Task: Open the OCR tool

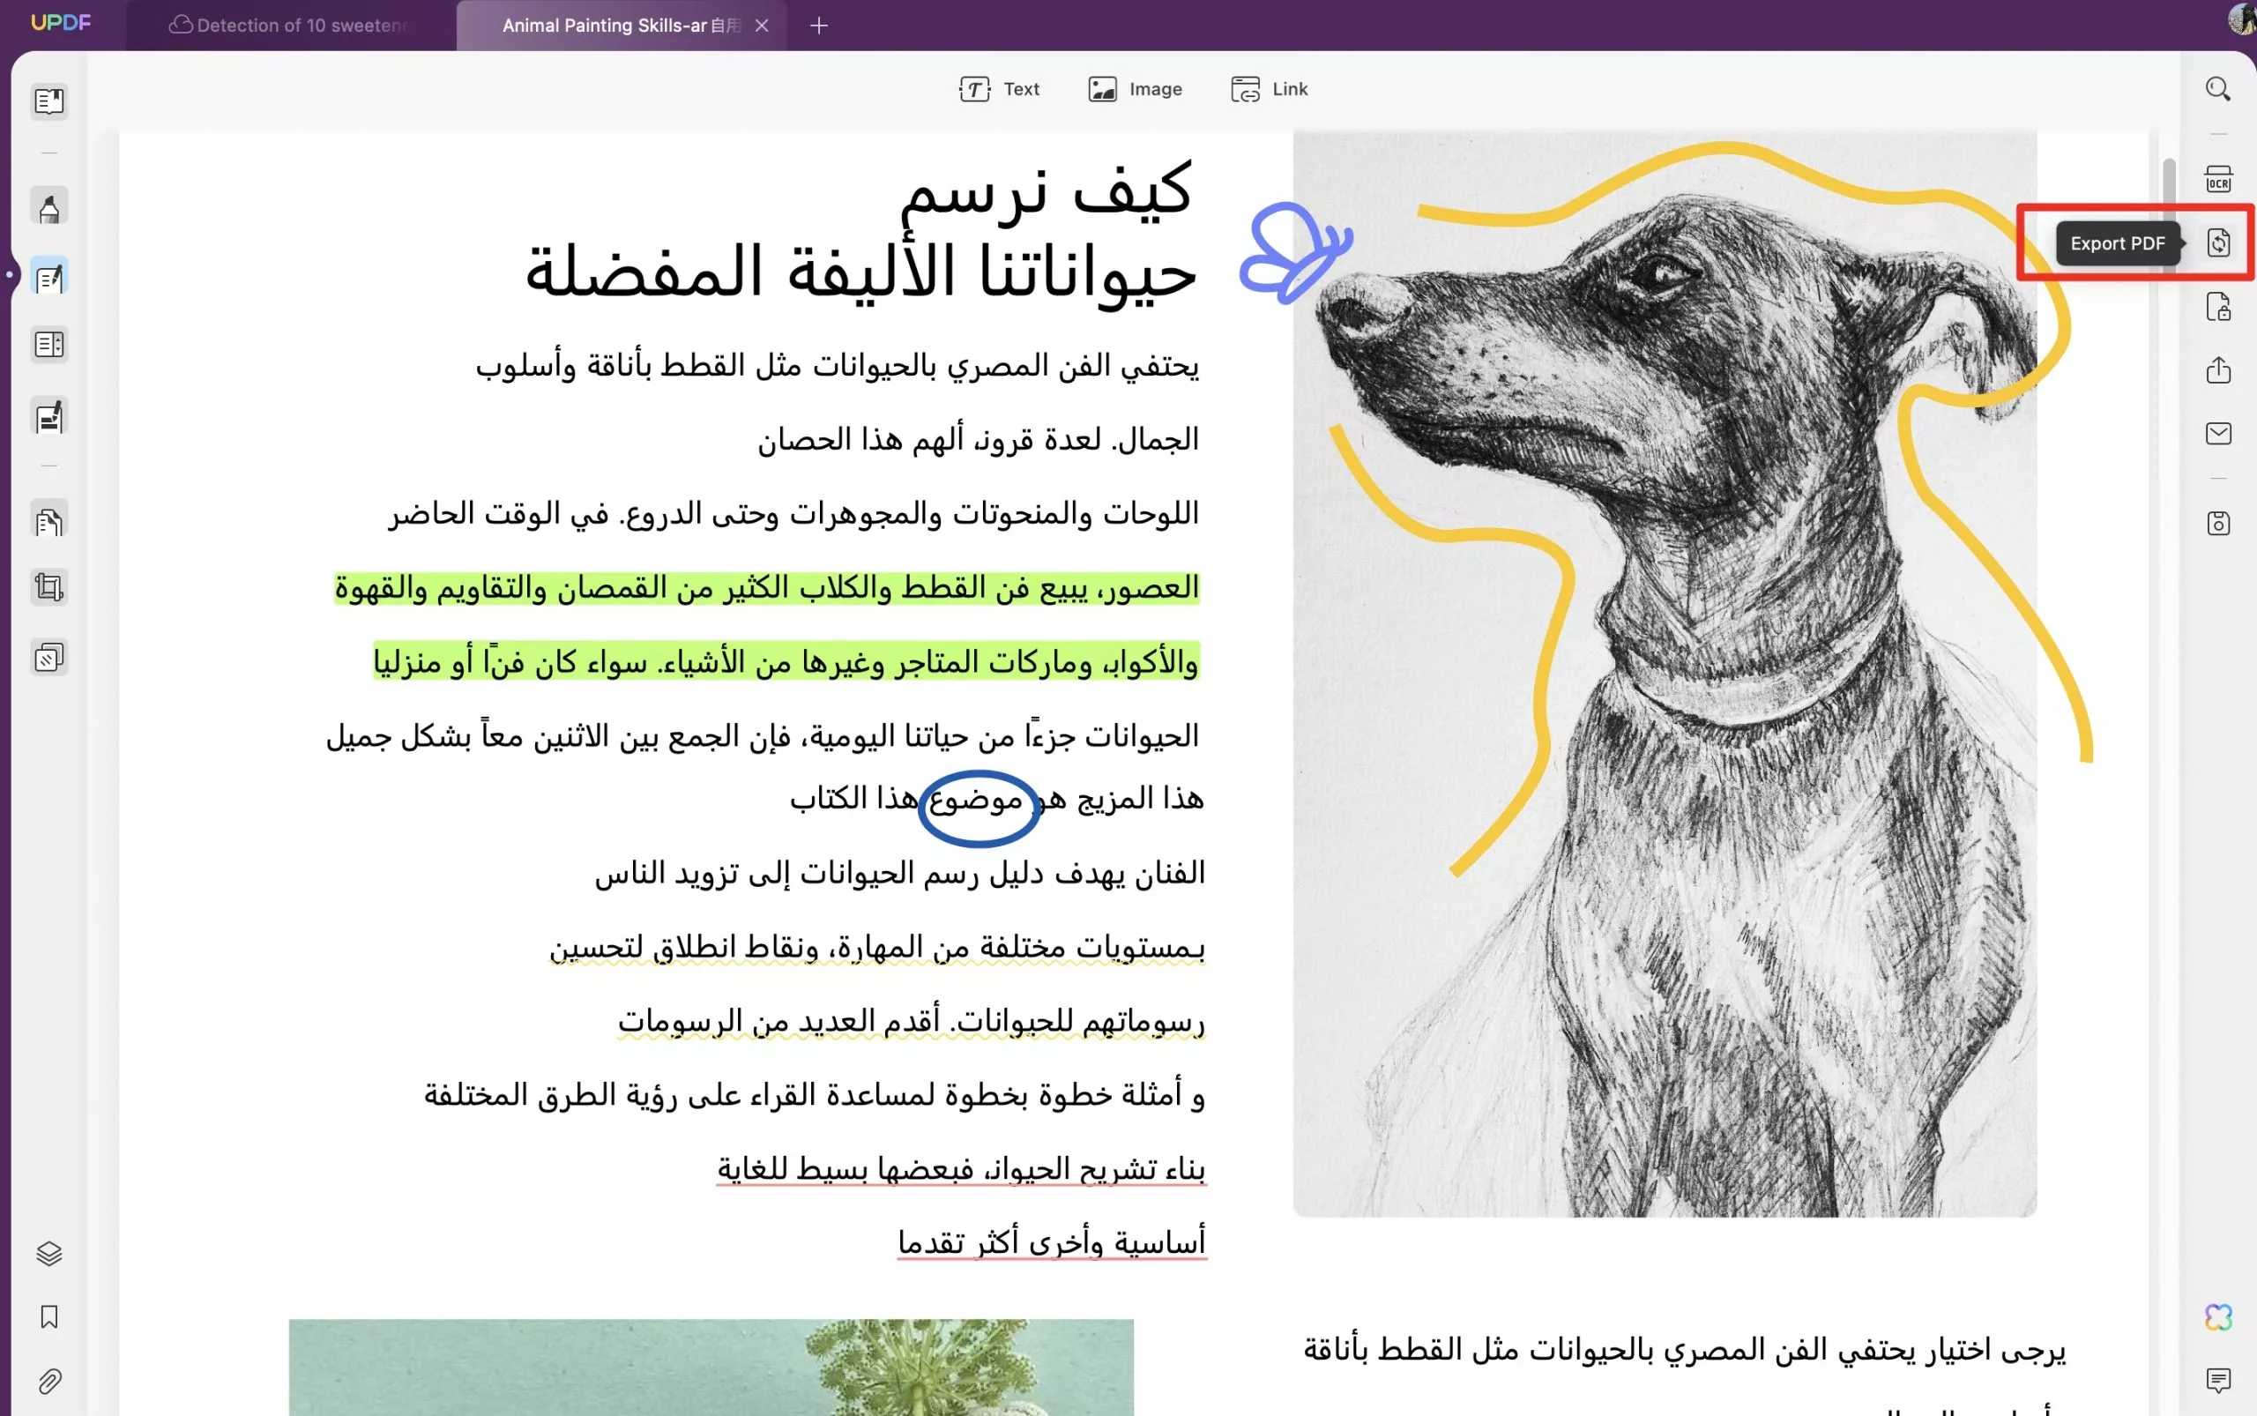Action: (2217, 180)
